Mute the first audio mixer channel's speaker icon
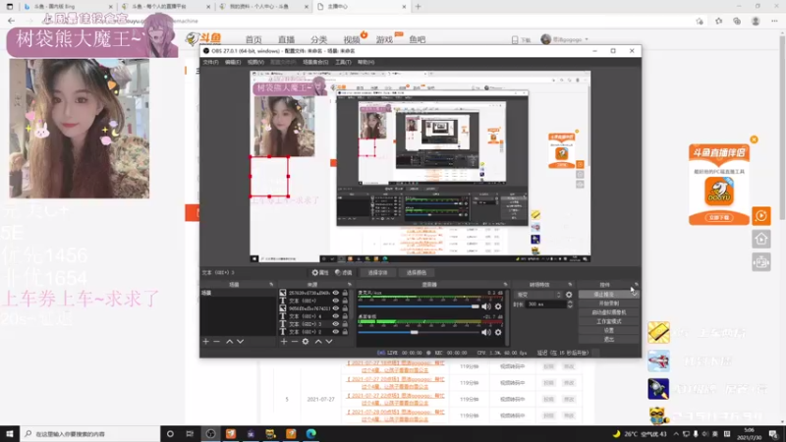 click(485, 306)
